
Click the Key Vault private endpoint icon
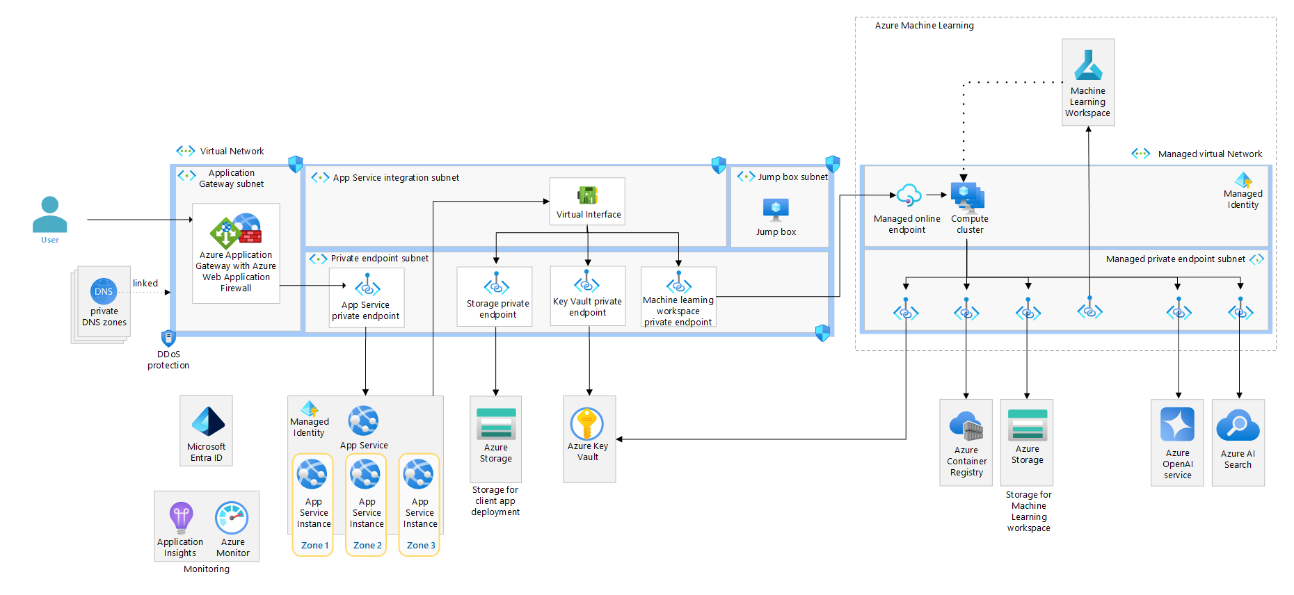tap(586, 282)
